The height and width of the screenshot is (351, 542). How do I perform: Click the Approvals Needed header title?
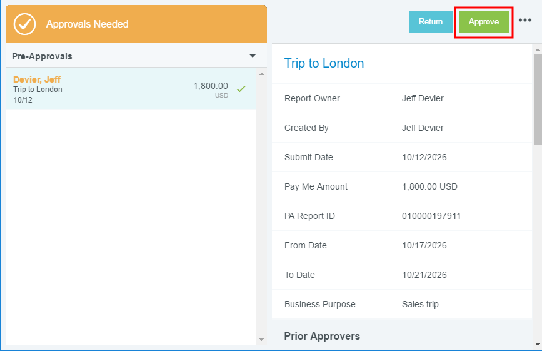click(x=87, y=24)
